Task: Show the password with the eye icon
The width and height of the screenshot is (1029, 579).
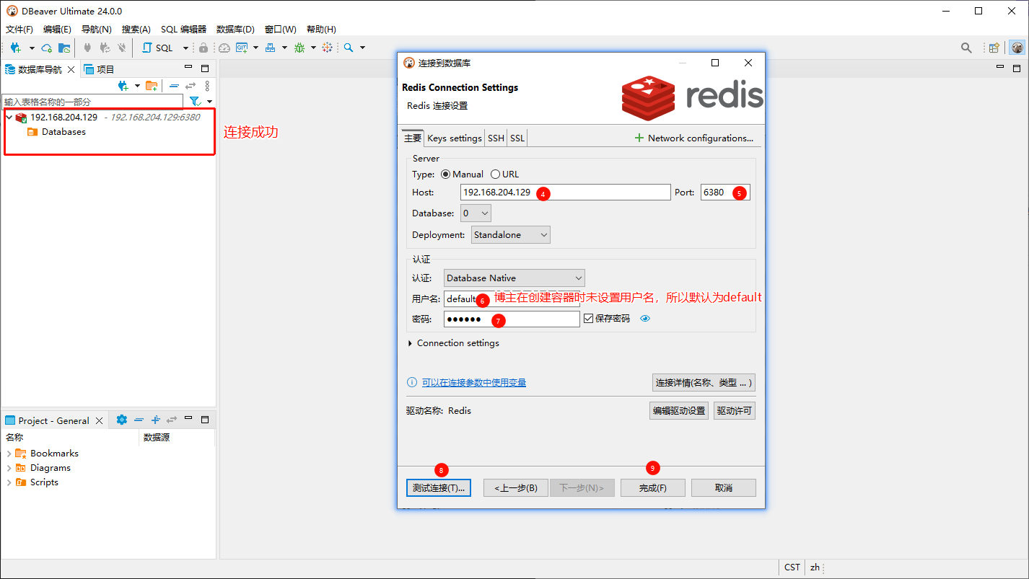Action: point(645,319)
